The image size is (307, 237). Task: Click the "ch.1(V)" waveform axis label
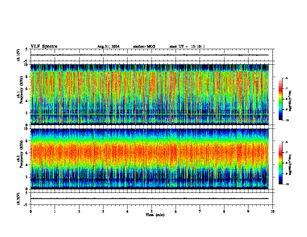point(18,55)
